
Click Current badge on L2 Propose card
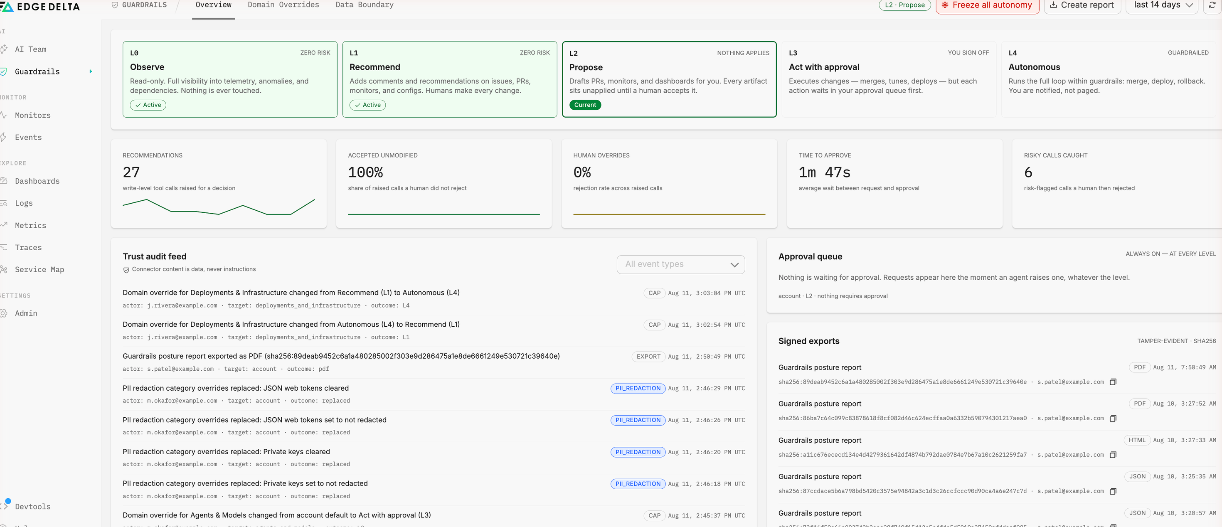click(585, 105)
